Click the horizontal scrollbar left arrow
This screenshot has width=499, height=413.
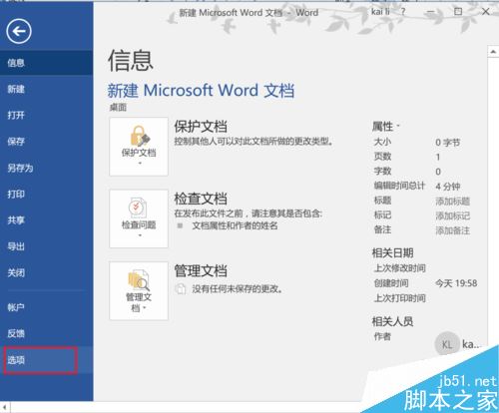[5, 407]
